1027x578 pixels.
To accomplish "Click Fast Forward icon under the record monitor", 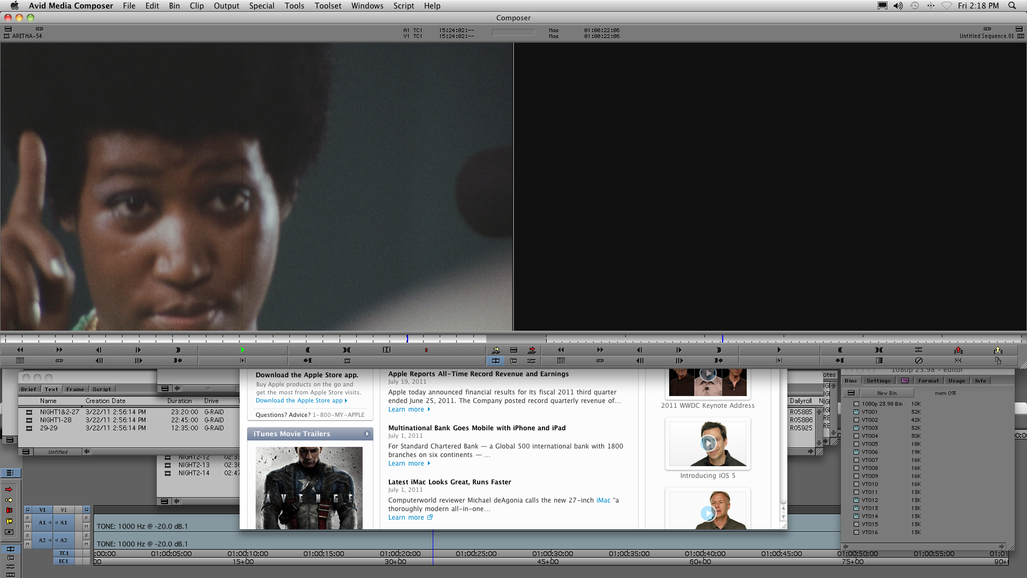I will 600,350.
